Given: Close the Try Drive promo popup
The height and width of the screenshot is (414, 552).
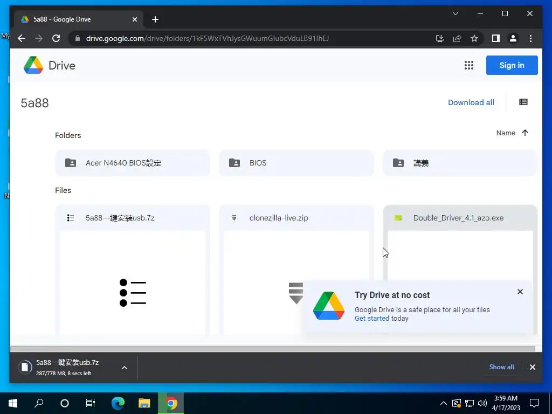Looking at the screenshot, I should 520,292.
